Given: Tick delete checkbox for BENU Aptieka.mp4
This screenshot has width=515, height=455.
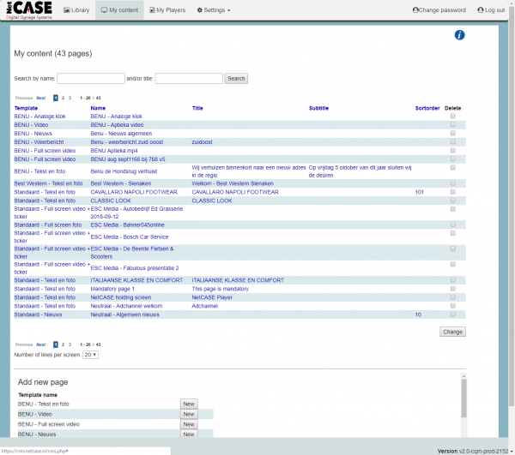Looking at the screenshot, I should tap(453, 150).
